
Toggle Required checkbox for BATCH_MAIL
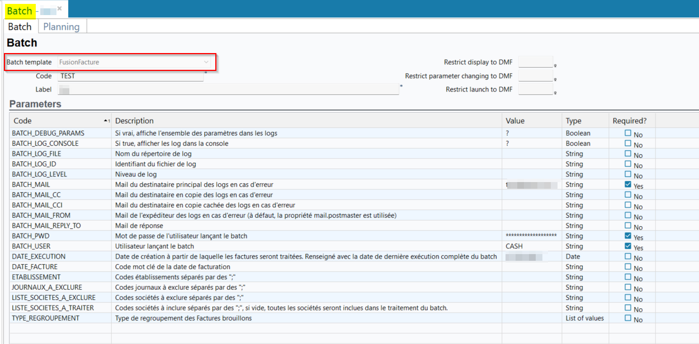coord(628,185)
